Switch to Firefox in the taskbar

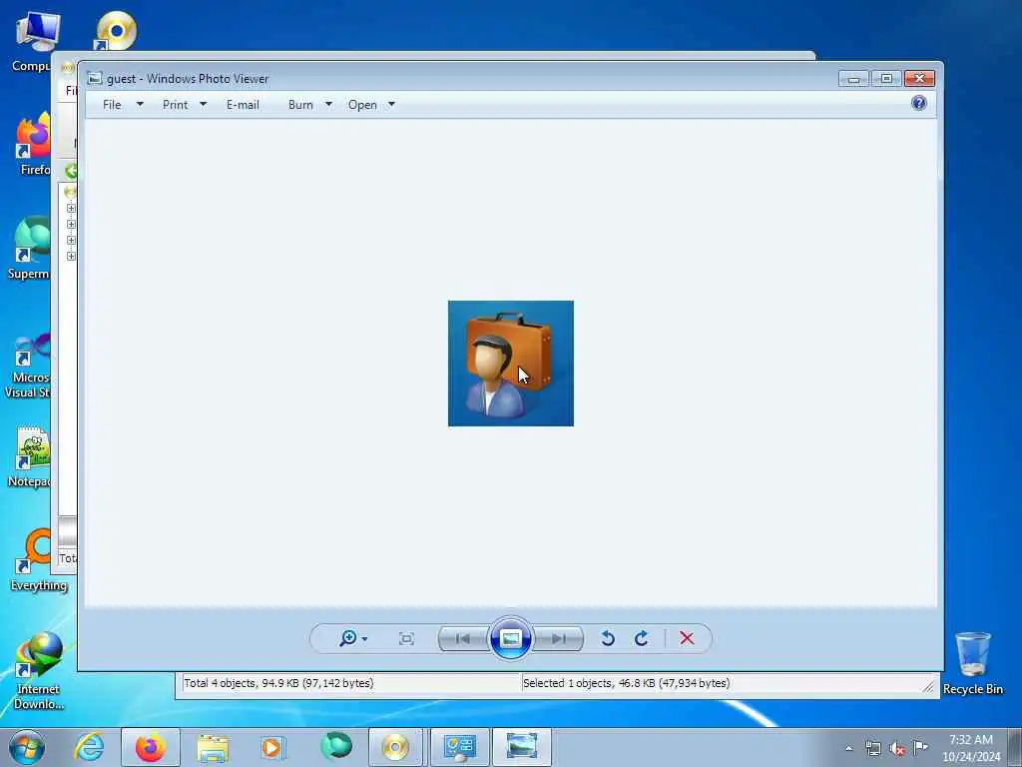(151, 747)
